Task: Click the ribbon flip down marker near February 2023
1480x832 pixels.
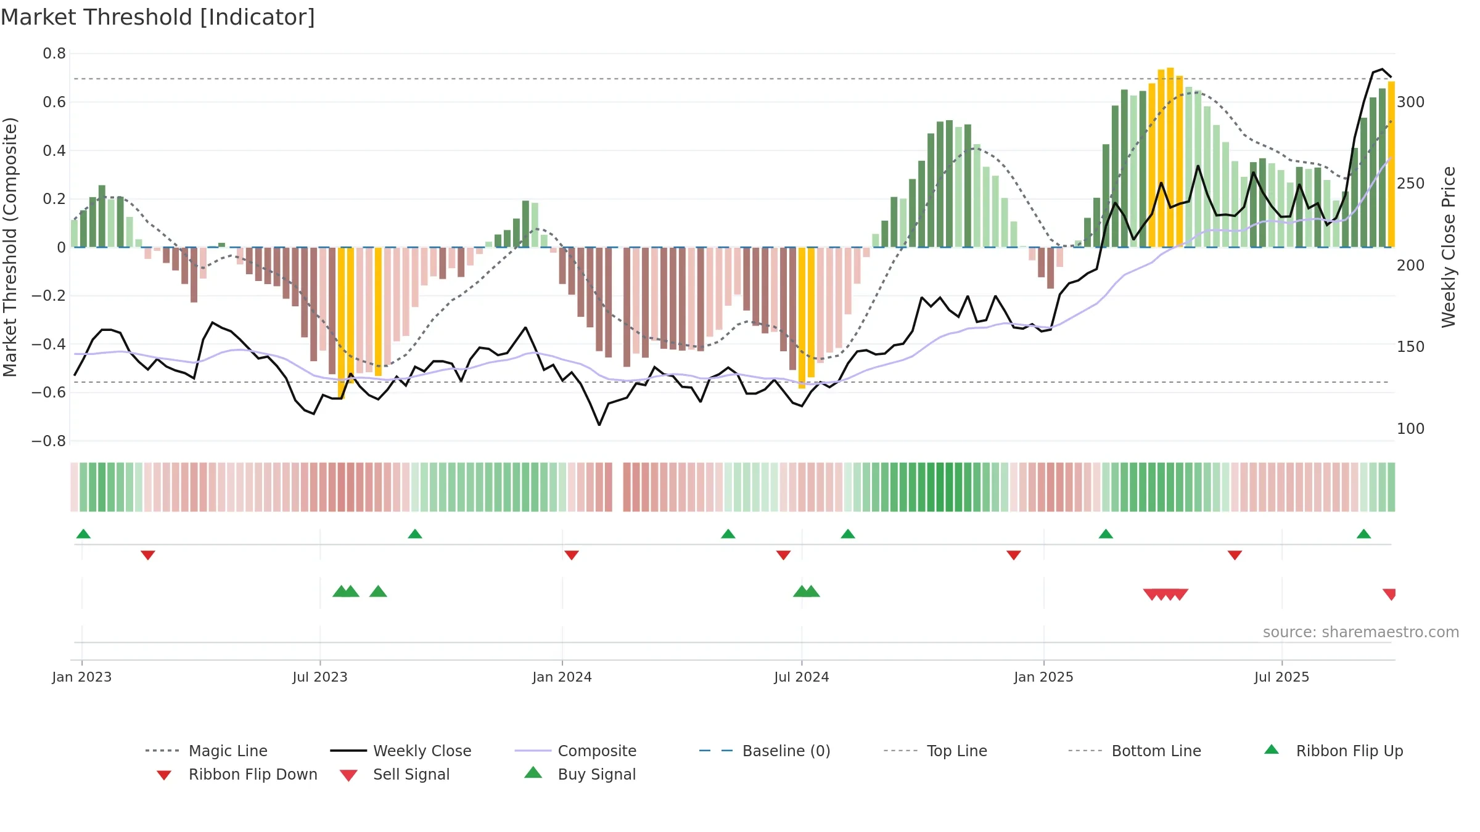Action: point(148,555)
